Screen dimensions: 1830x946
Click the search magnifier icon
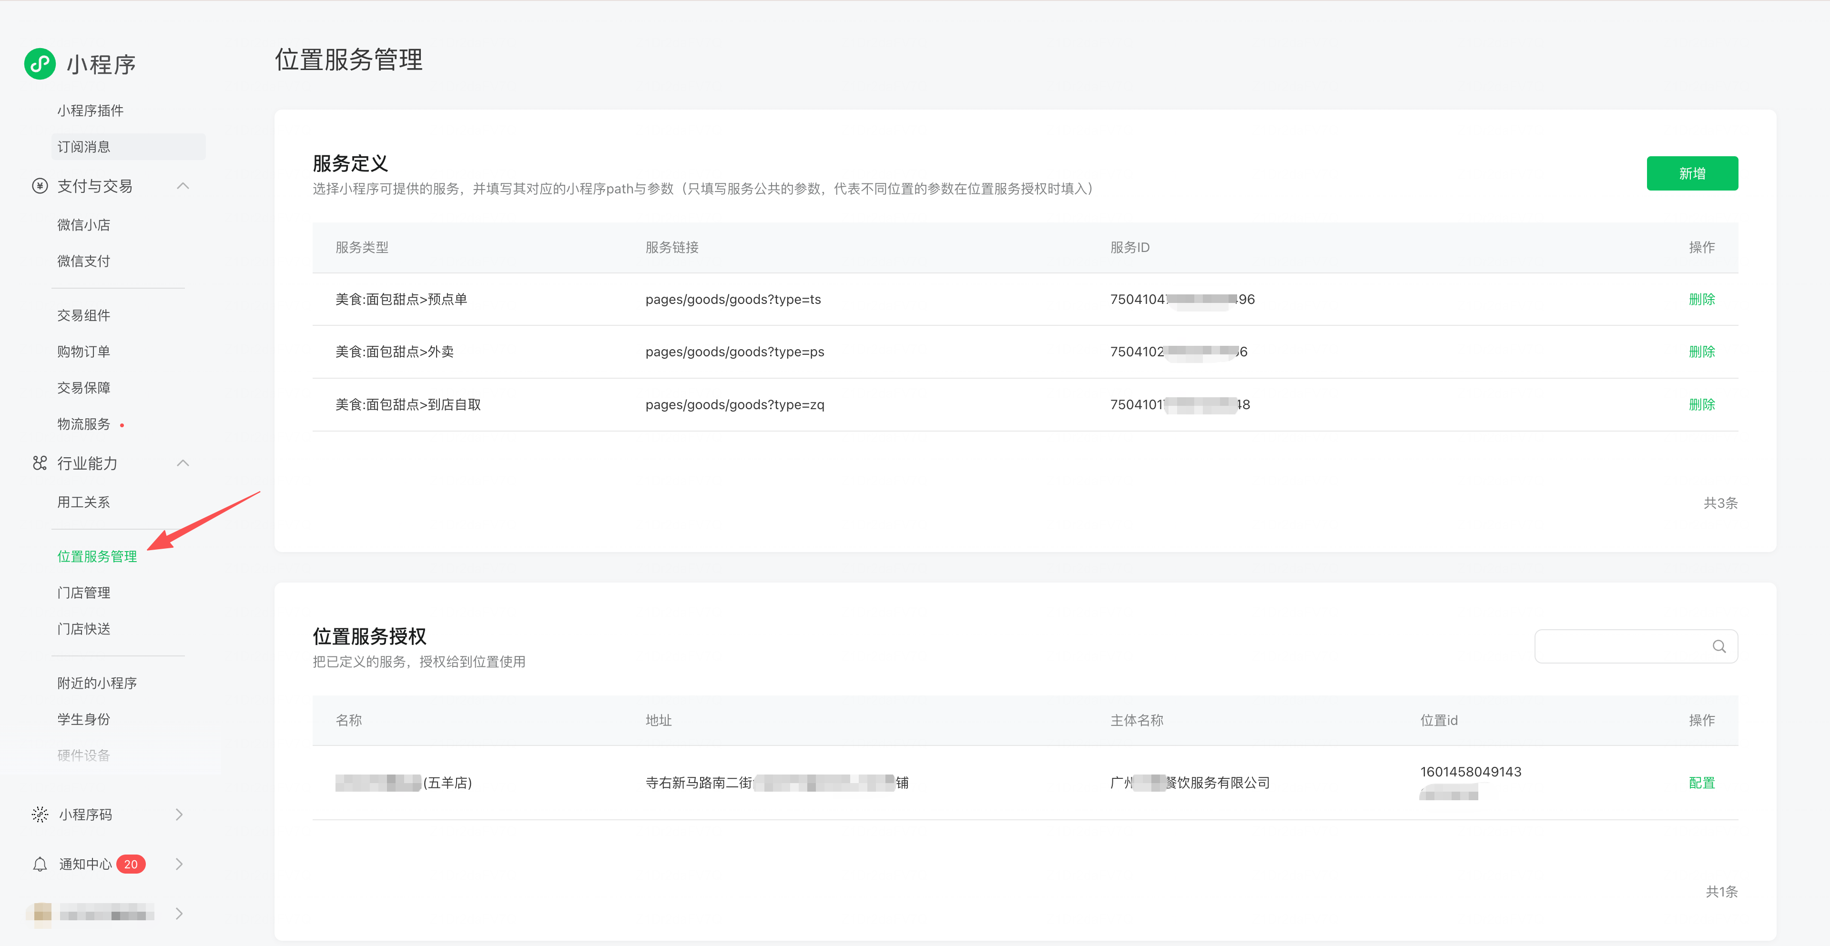[x=1718, y=646]
